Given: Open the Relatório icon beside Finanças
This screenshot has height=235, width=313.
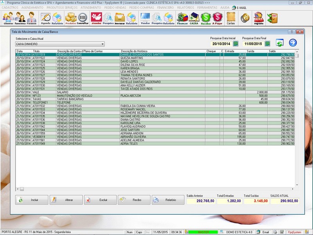Looking at the screenshot, I should click(x=169, y=18).
